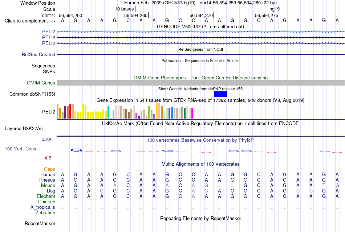
Task: Click '100 vertebrates Basewise Conservation by PhyloP' title
Action: pyautogui.click(x=200, y=140)
